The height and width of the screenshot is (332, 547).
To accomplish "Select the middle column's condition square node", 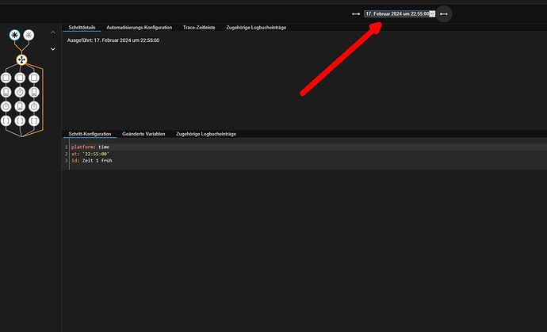I will pyautogui.click(x=20, y=78).
